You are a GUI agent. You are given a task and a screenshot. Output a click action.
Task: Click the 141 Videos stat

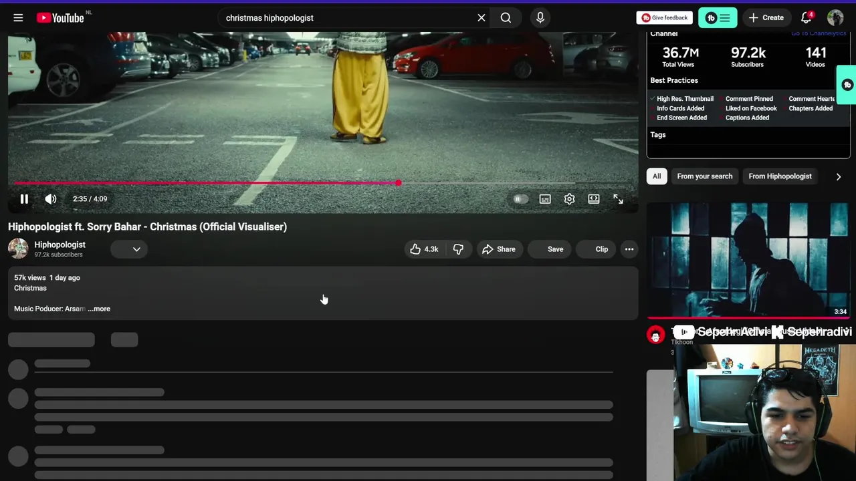coord(815,57)
